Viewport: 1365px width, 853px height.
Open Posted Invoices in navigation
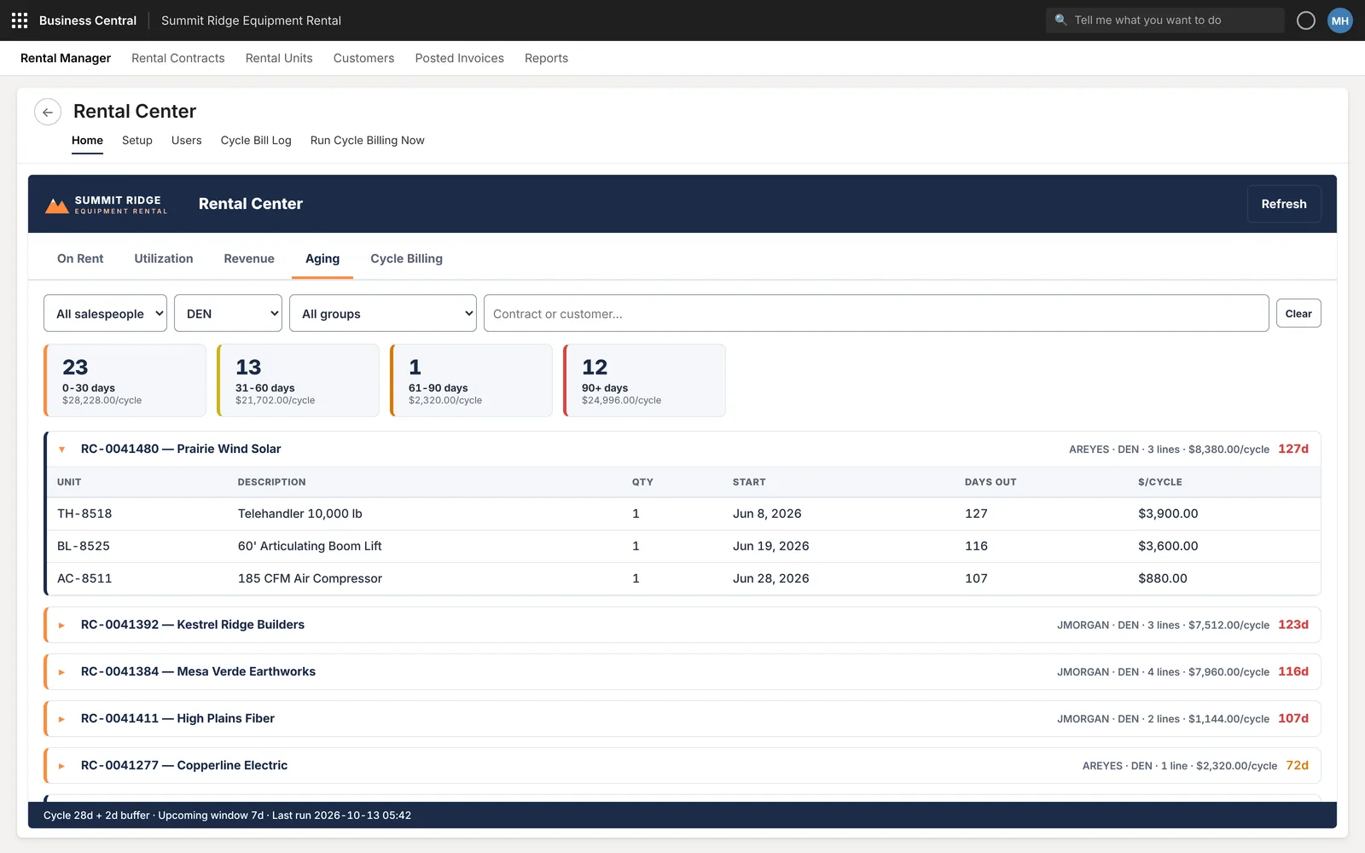(x=460, y=58)
